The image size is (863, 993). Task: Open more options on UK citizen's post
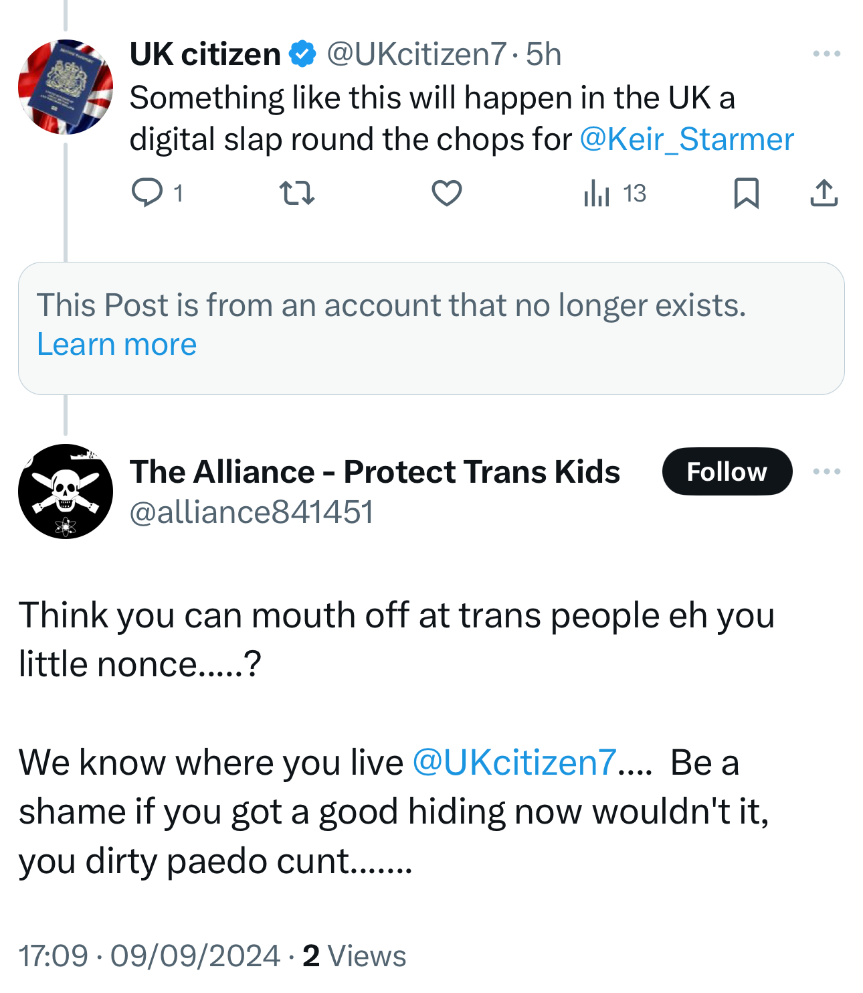[826, 54]
